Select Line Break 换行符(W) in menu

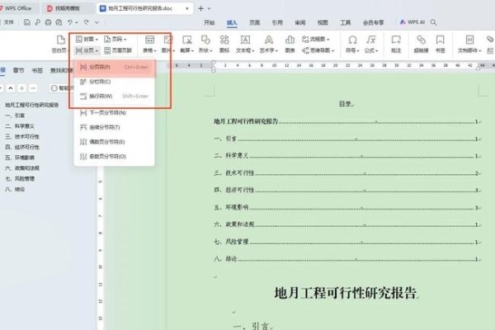click(115, 97)
